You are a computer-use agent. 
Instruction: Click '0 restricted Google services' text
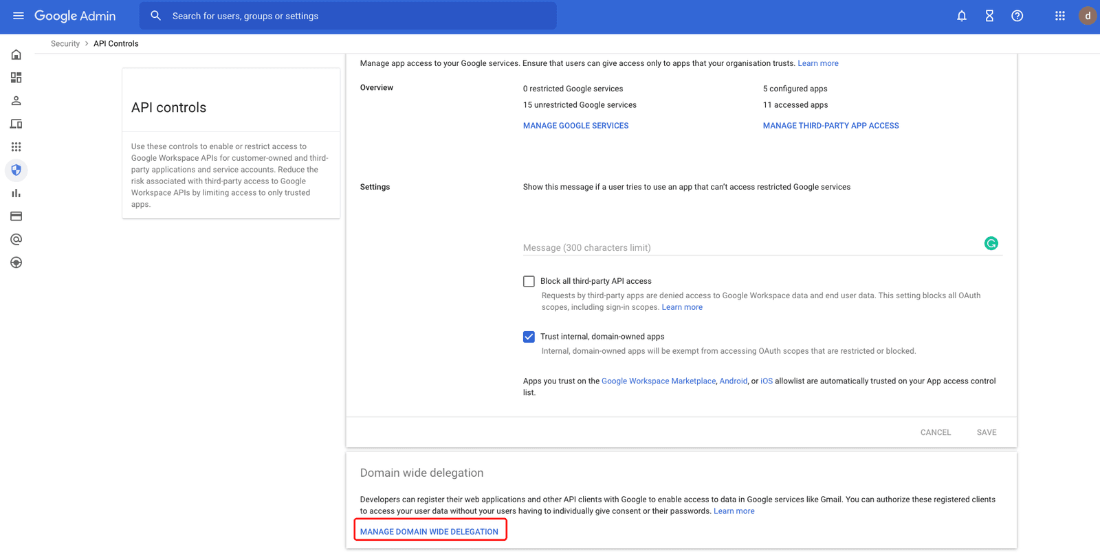click(573, 89)
